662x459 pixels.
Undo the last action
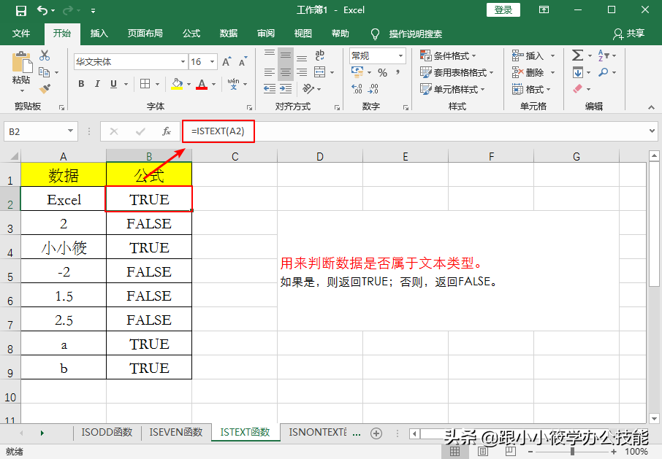tap(42, 10)
